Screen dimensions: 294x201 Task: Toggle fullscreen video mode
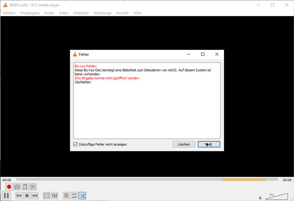coord(47,196)
